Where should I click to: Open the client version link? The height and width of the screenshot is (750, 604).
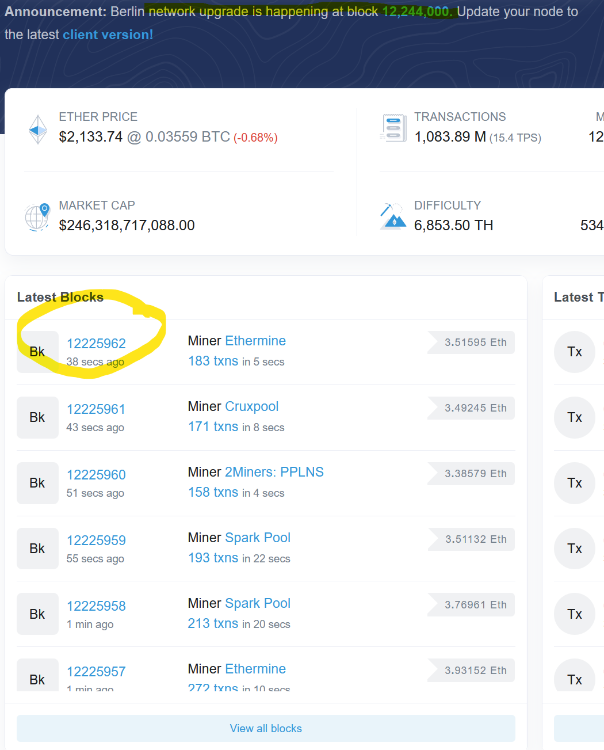click(x=108, y=35)
